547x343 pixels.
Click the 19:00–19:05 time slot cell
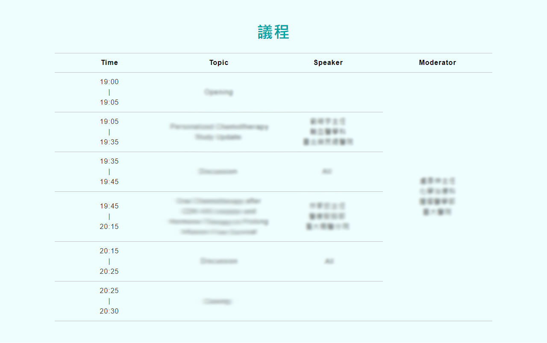pyautogui.click(x=109, y=92)
